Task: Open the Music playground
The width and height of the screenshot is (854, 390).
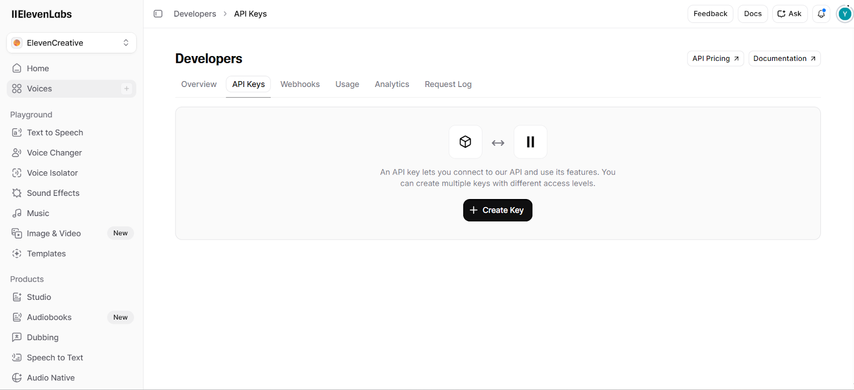Action: click(x=38, y=213)
